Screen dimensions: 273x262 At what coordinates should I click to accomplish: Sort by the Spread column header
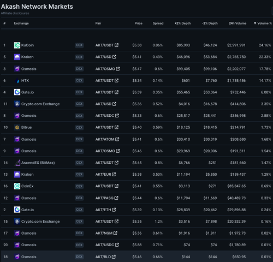(x=158, y=23)
